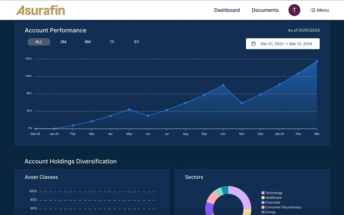
Task: Click the purple donut chart segment
Action: pyautogui.click(x=209, y=209)
